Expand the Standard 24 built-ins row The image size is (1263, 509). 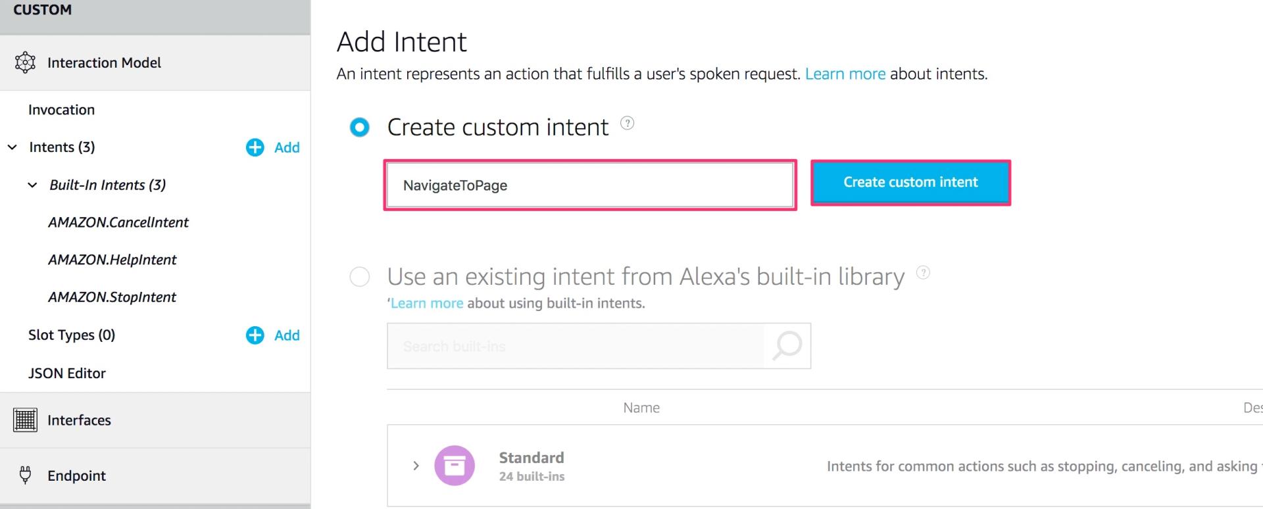tap(416, 466)
